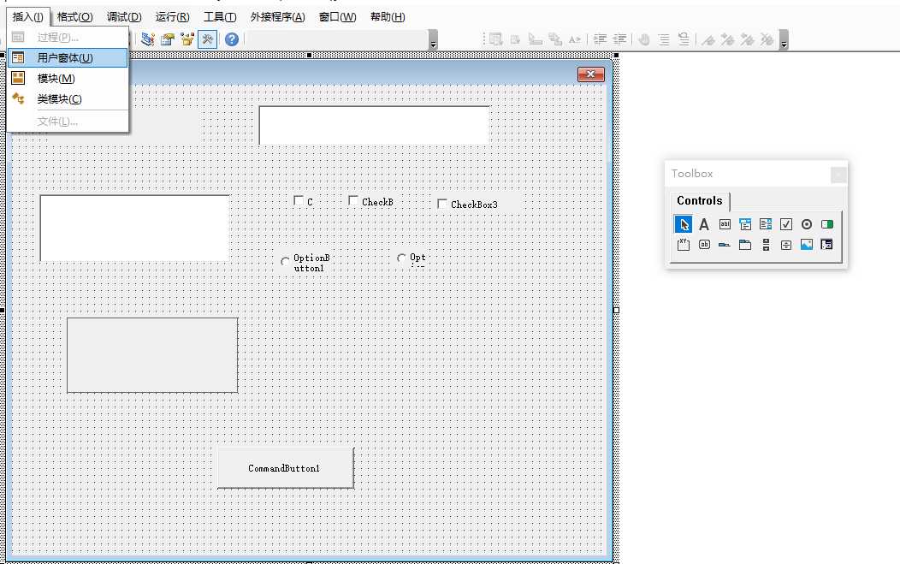Open Visual Basic Help question-mark icon
This screenshot has width=900, height=564.
tap(231, 39)
